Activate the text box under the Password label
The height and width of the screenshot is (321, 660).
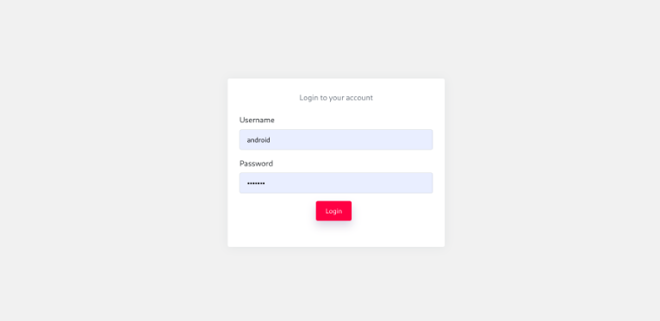click(x=336, y=182)
